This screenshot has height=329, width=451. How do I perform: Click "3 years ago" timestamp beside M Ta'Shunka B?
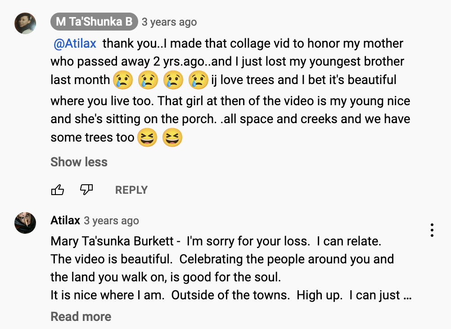[169, 22]
